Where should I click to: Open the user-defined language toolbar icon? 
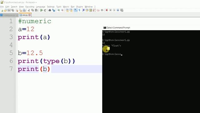coord(87,10)
